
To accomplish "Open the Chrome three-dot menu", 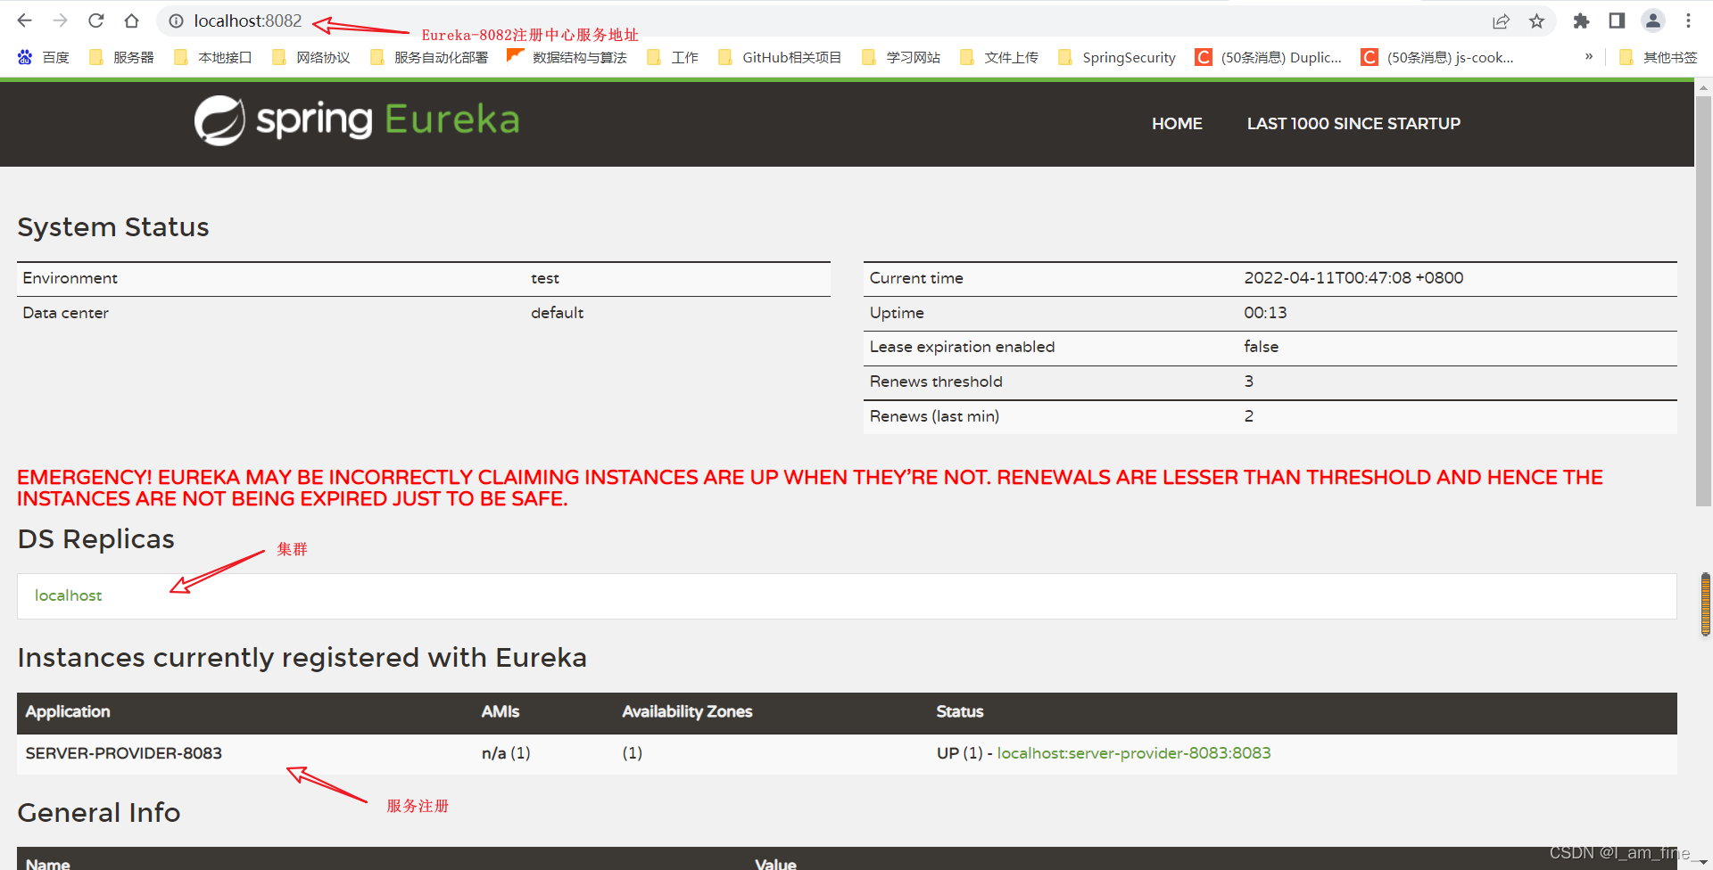I will pyautogui.click(x=1688, y=21).
